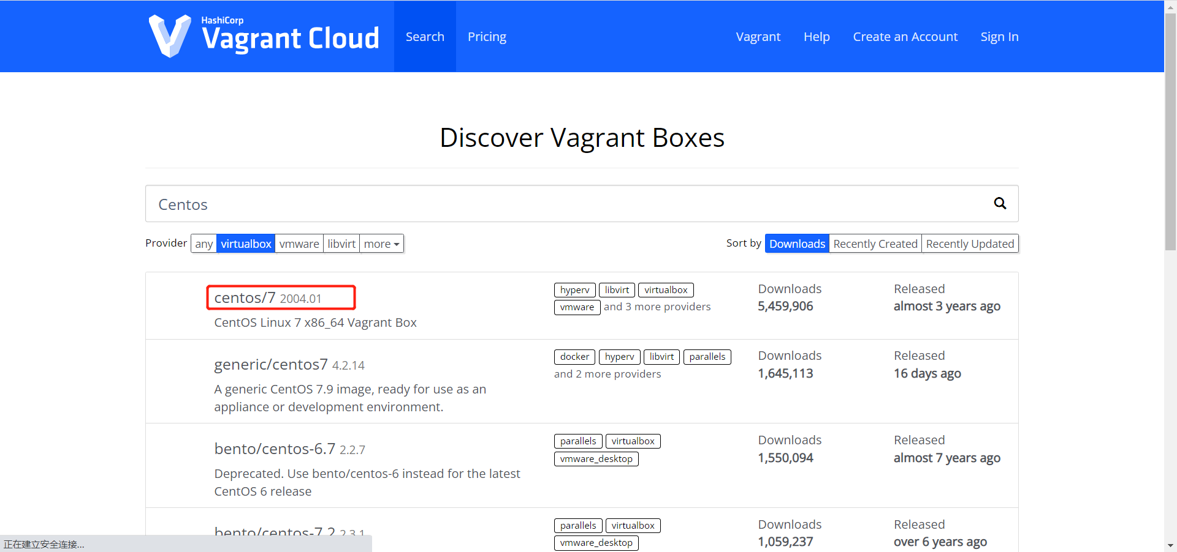Click Create an Account
1177x552 pixels.
coord(905,37)
